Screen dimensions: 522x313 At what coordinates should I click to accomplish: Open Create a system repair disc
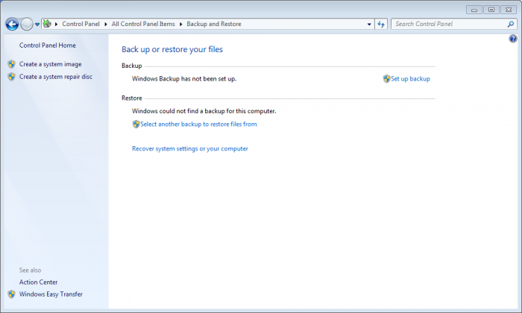click(56, 76)
